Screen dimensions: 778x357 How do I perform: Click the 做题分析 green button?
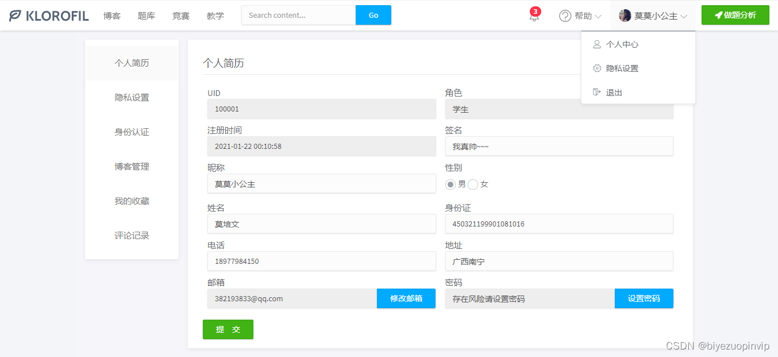(x=735, y=15)
